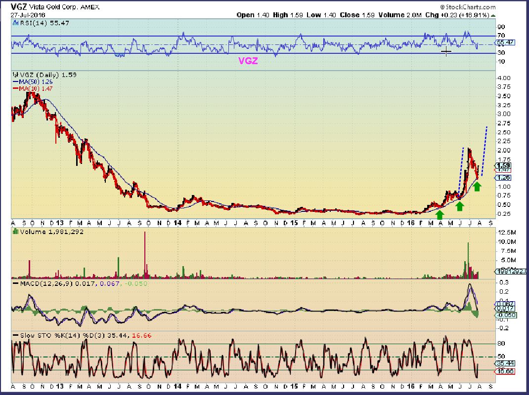Click the leftmost green arrow near April 2016

point(440,213)
